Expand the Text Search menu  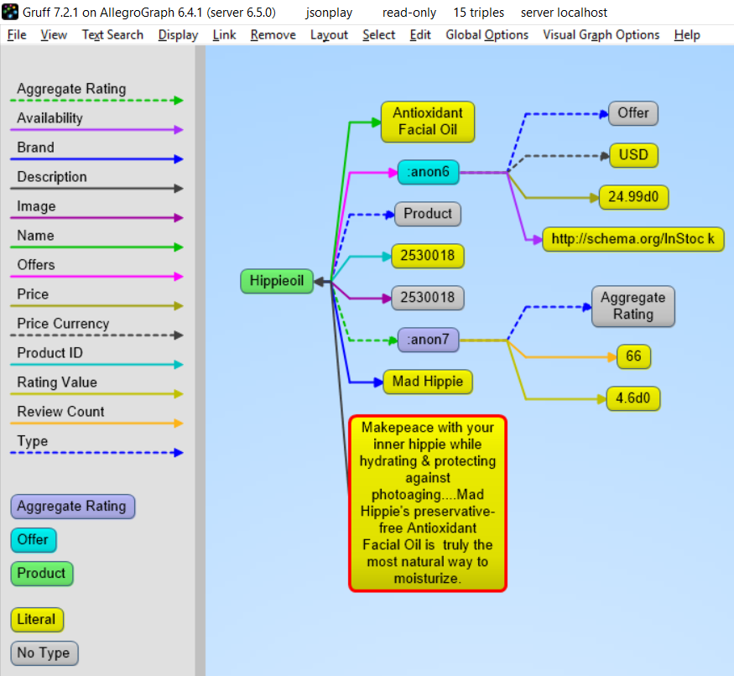(x=112, y=34)
